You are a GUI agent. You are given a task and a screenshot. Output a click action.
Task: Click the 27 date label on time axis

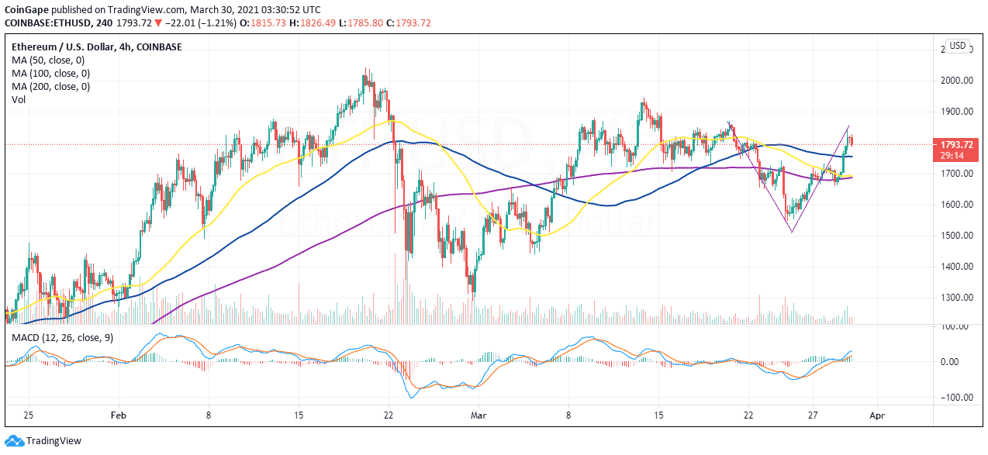(811, 415)
